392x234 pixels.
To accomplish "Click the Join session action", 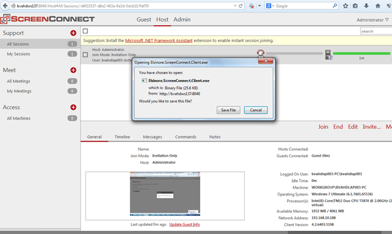I will click(x=323, y=127).
